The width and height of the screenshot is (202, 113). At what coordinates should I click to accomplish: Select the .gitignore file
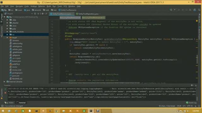click(x=16, y=55)
